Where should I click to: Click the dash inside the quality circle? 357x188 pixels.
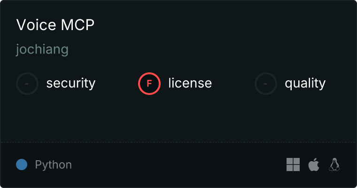point(265,84)
